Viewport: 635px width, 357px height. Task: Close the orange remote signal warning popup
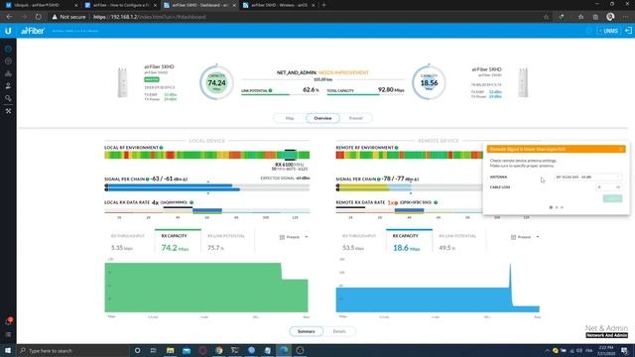(621, 149)
